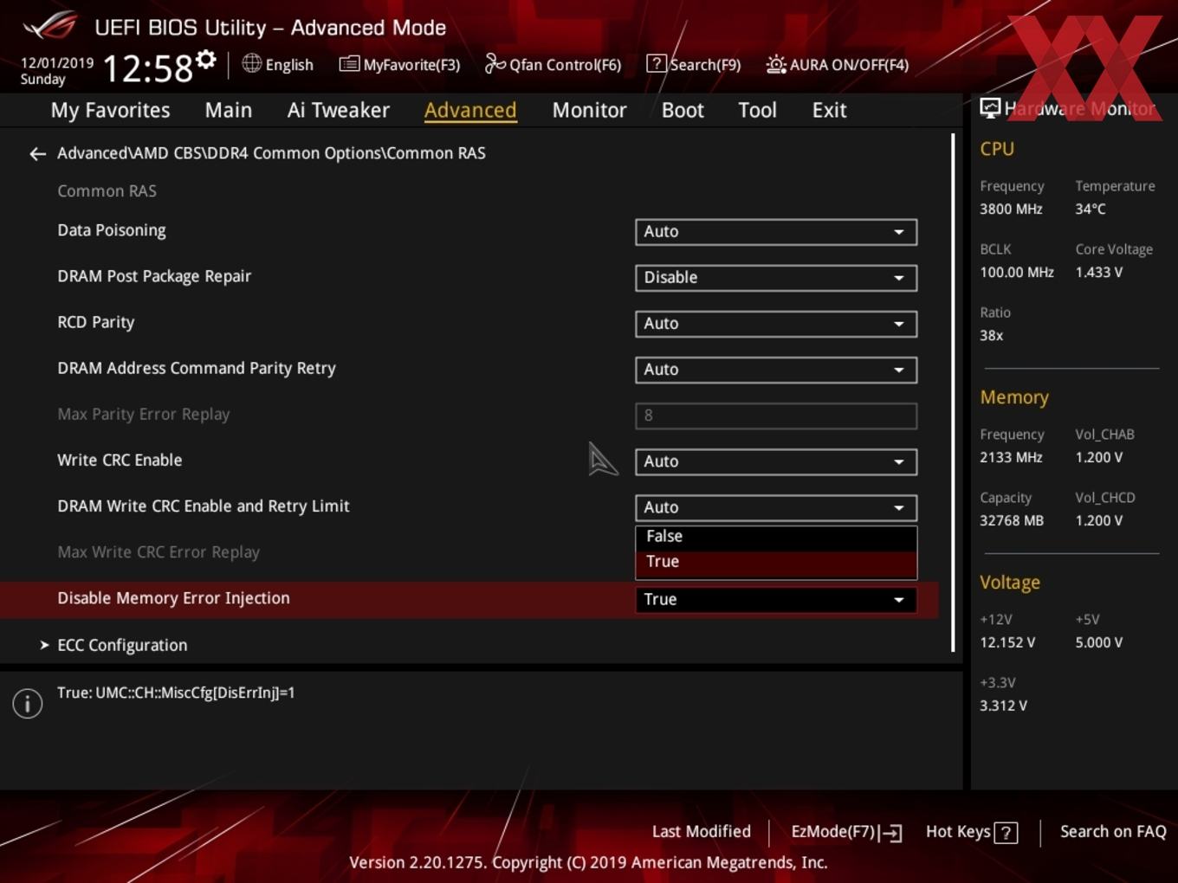
Task: Click the Memory frequency 2133 MHz value
Action: pos(1011,457)
